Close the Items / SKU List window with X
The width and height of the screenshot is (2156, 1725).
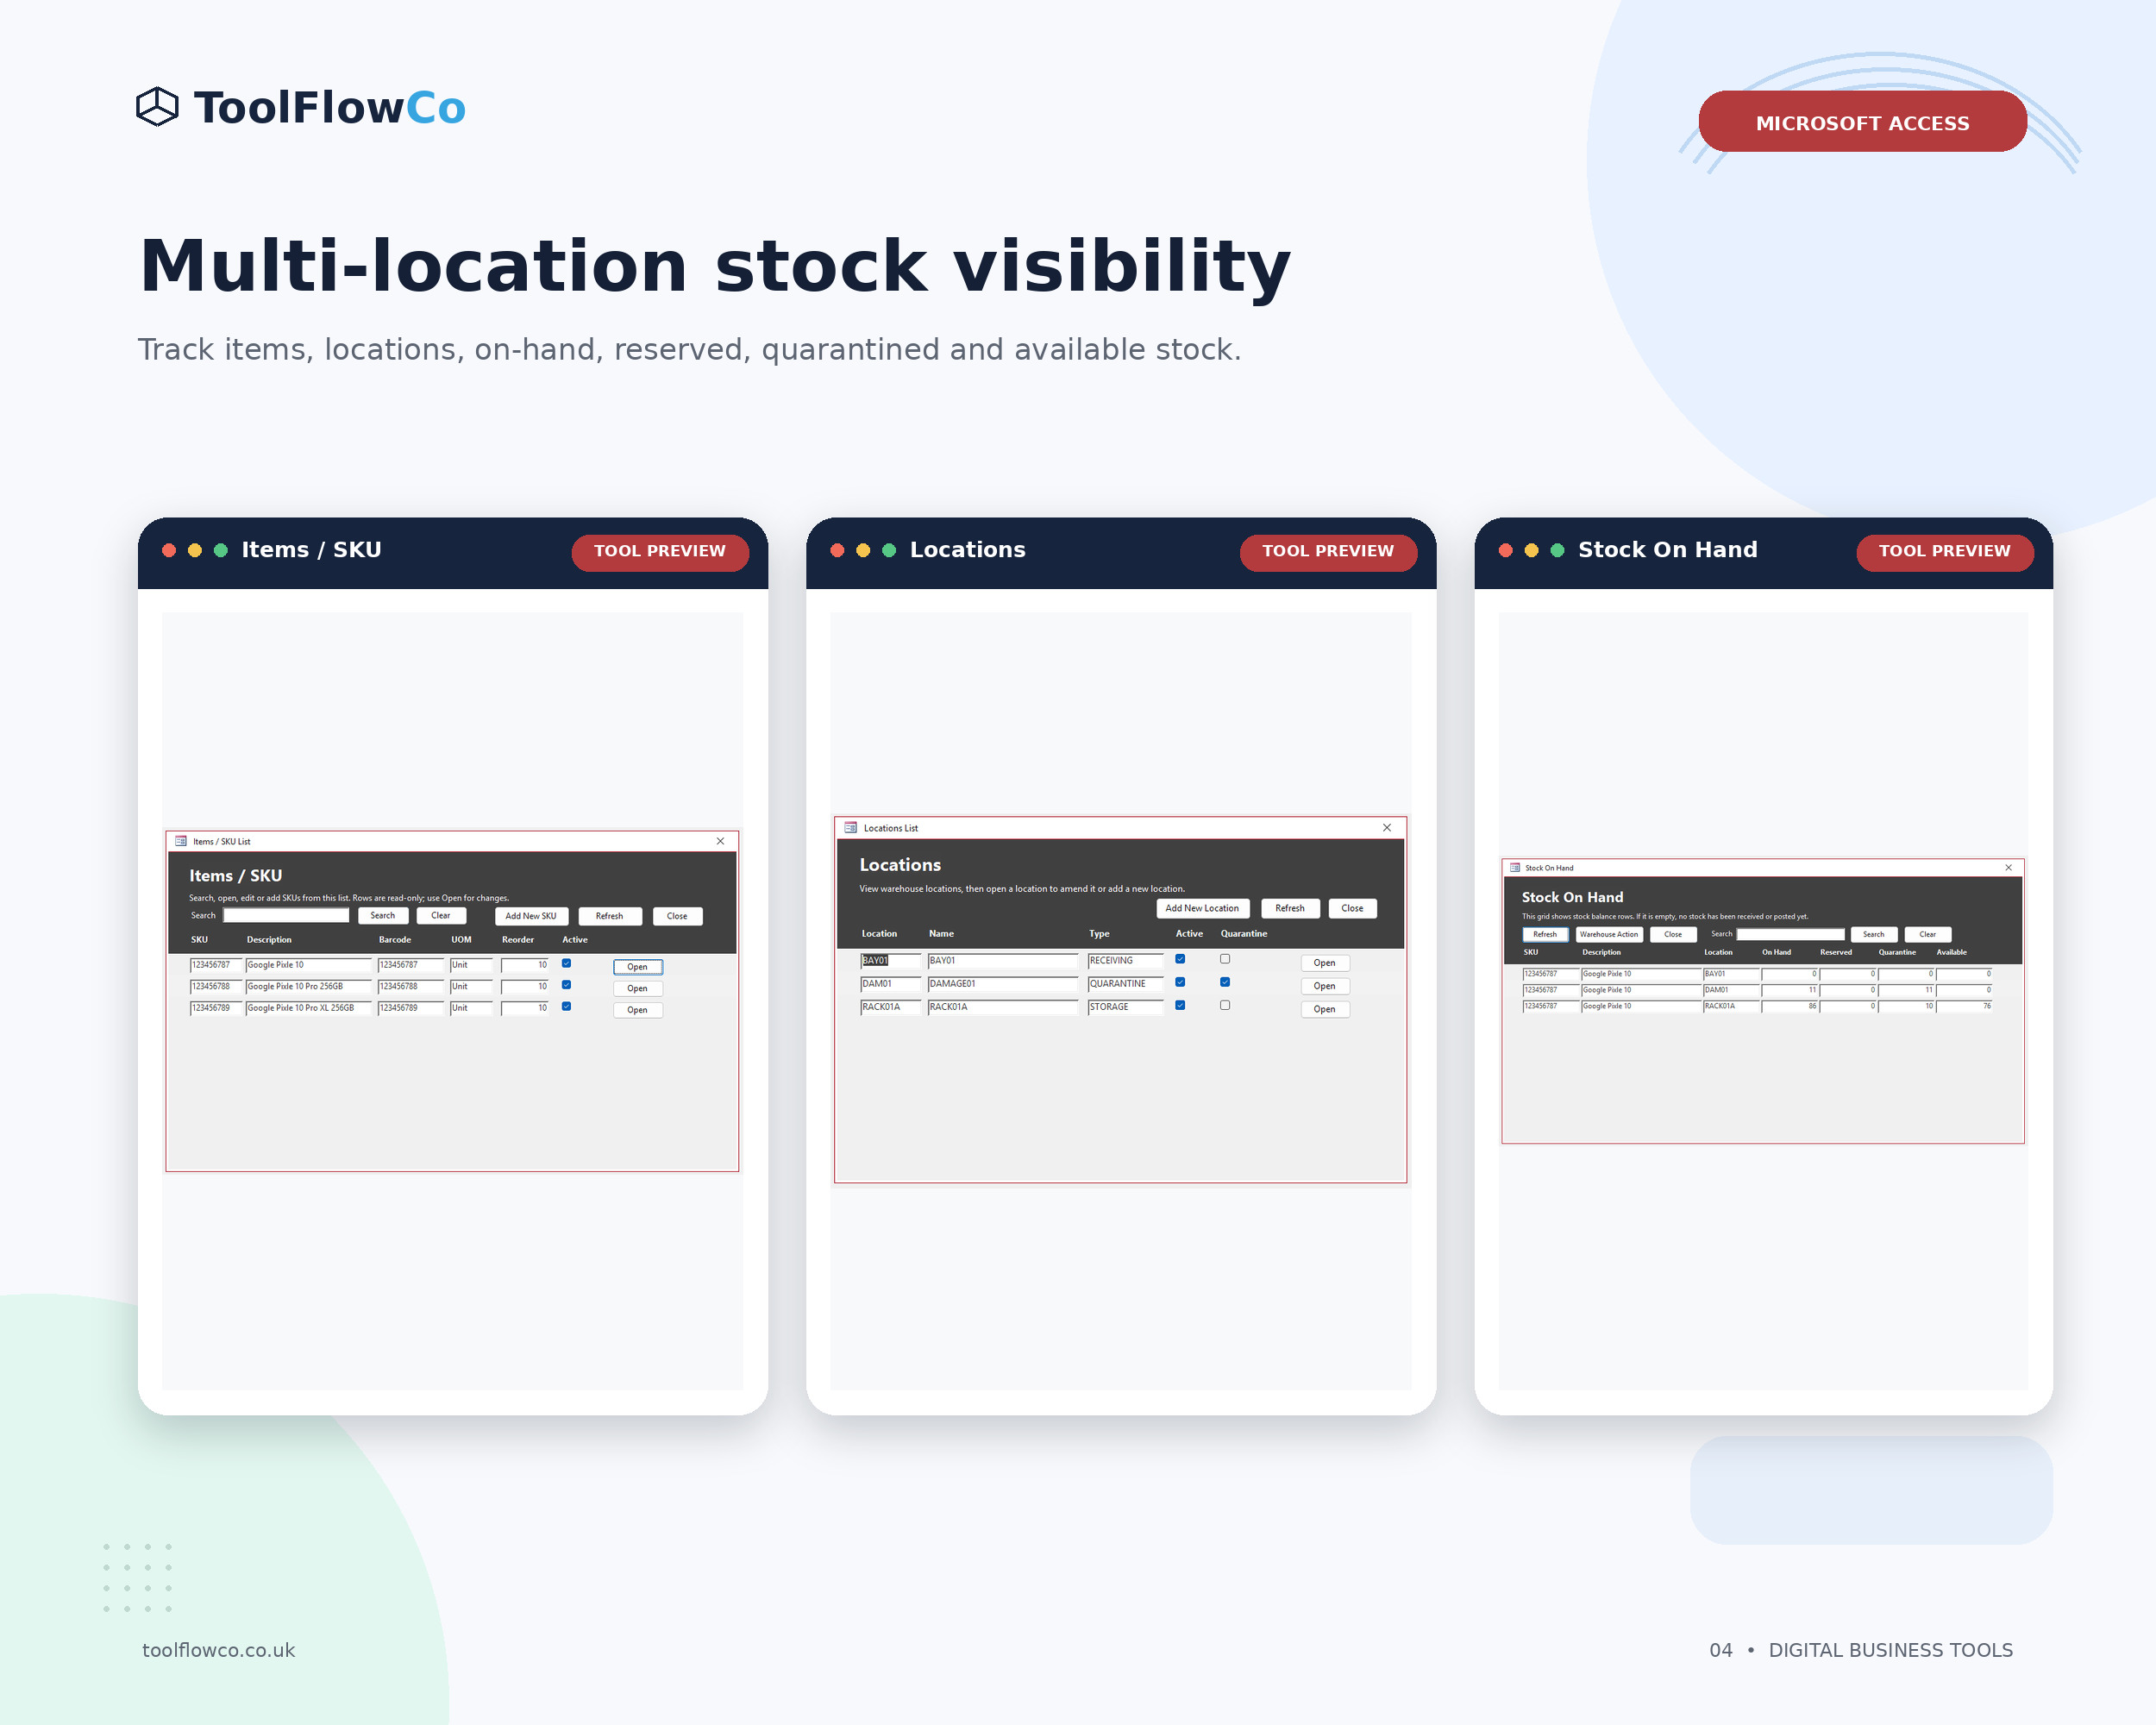point(720,841)
